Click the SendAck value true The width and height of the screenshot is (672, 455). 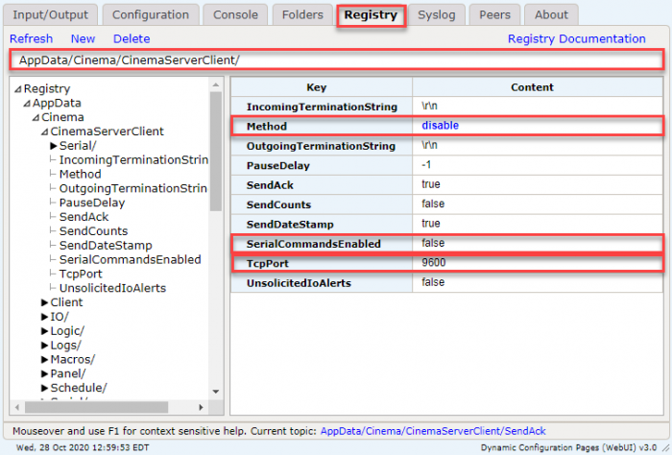coord(431,184)
